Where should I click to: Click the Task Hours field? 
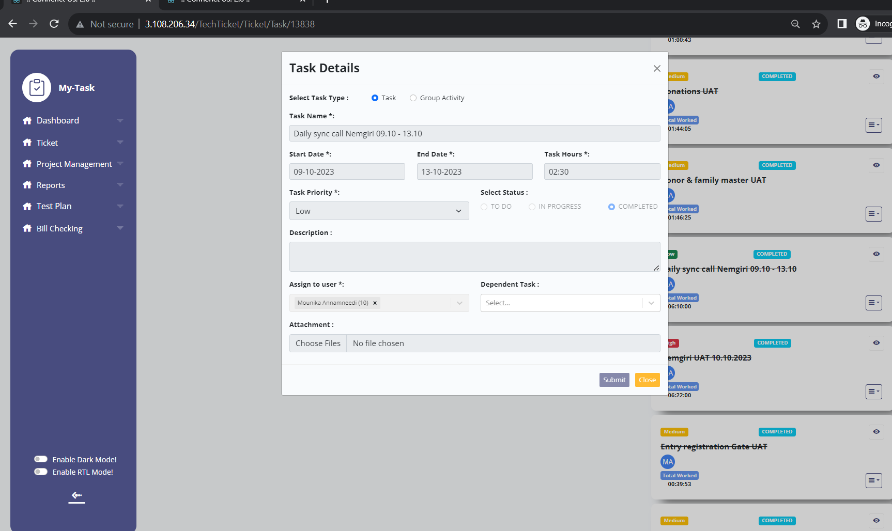click(602, 171)
